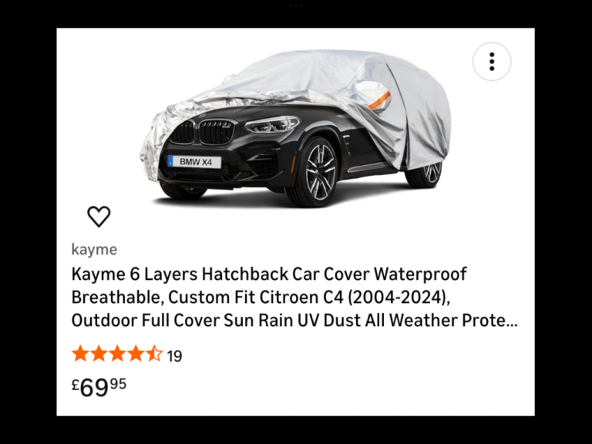Click the faint three-dot handle at top
Screen dimensions: 592x444
pos(296,6)
